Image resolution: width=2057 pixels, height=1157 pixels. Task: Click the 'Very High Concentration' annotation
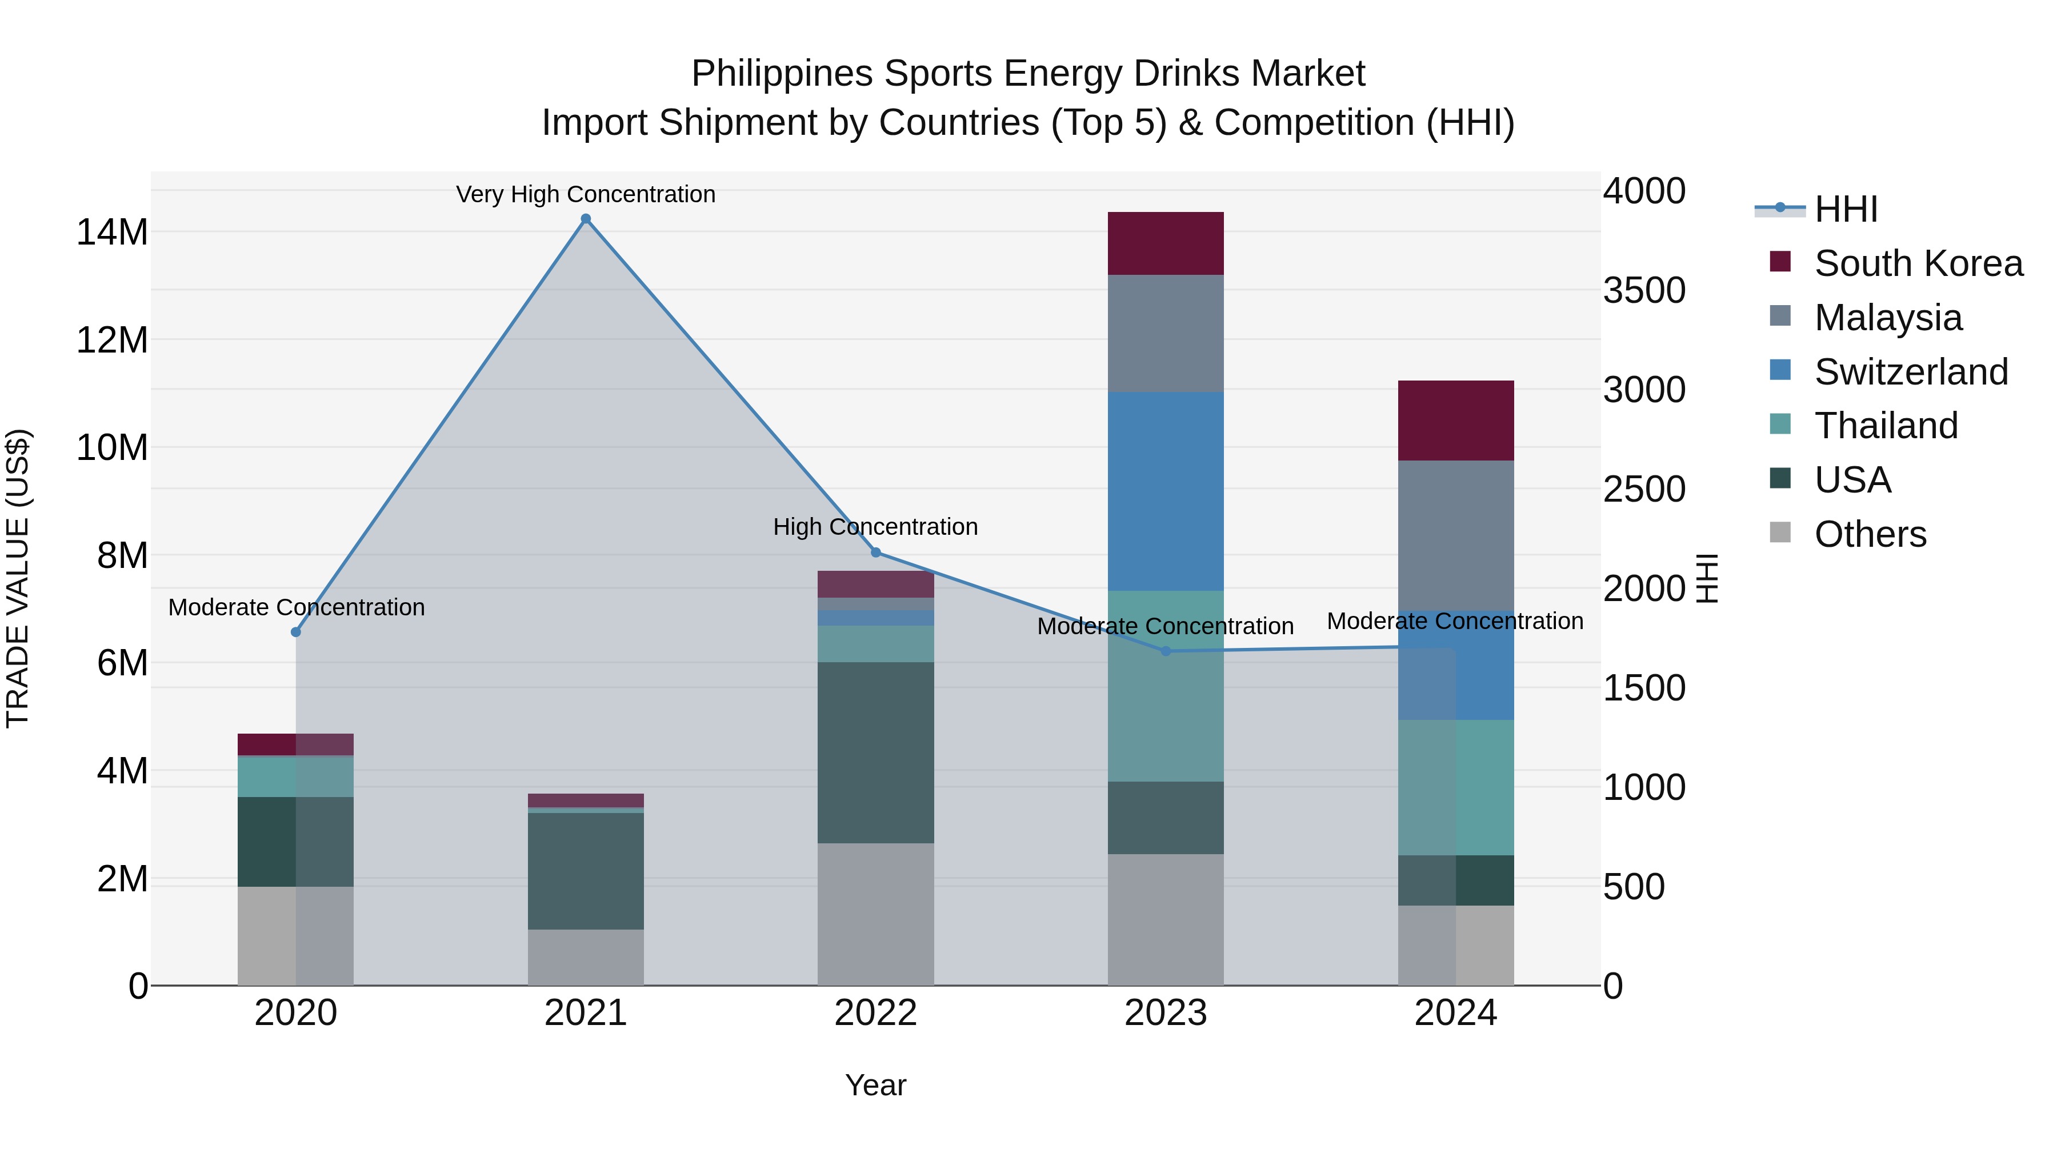tap(585, 194)
